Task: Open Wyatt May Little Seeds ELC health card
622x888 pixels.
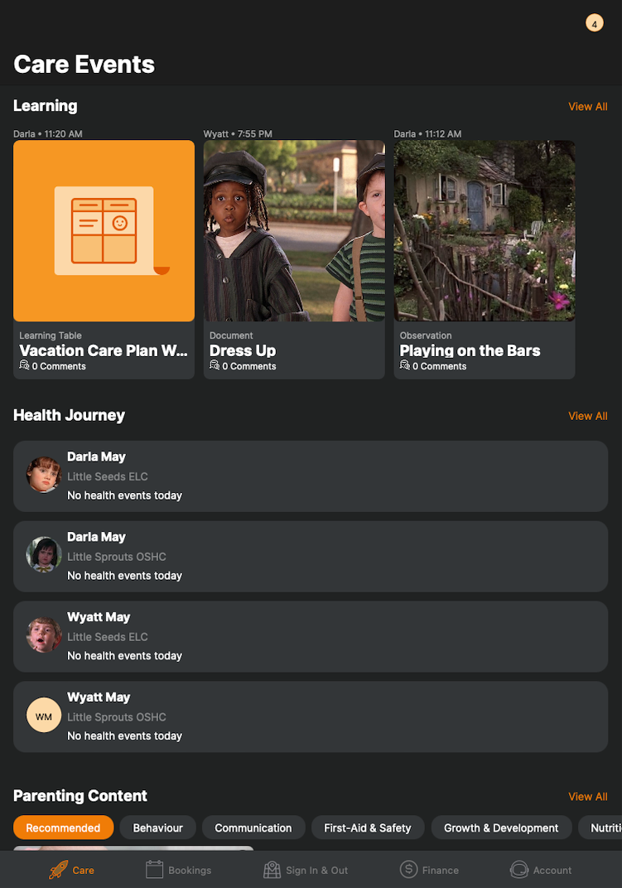Action: [311, 636]
